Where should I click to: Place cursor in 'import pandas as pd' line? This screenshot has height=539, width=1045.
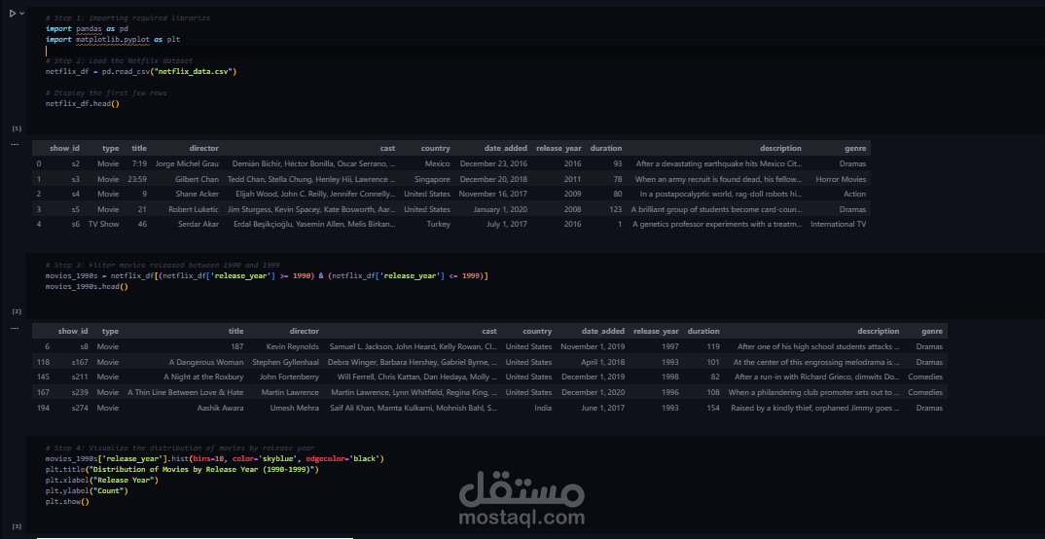[x=87, y=28]
